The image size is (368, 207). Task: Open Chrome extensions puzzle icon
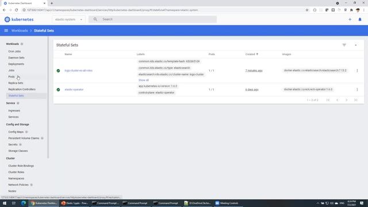[x=351, y=10]
